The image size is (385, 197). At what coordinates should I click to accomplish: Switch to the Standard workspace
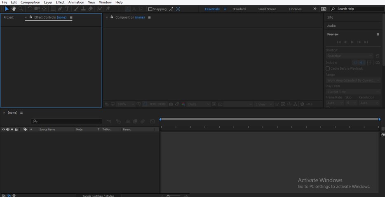pos(239,9)
